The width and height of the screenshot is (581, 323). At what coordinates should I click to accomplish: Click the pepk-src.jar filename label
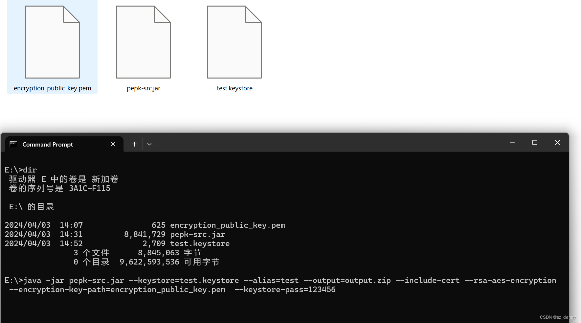143,88
